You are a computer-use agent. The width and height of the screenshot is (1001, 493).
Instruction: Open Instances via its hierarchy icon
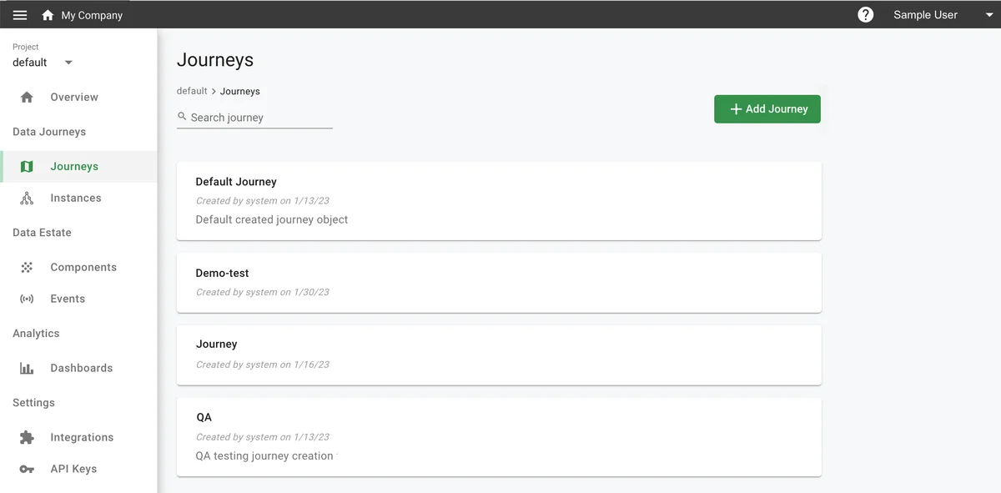point(27,198)
